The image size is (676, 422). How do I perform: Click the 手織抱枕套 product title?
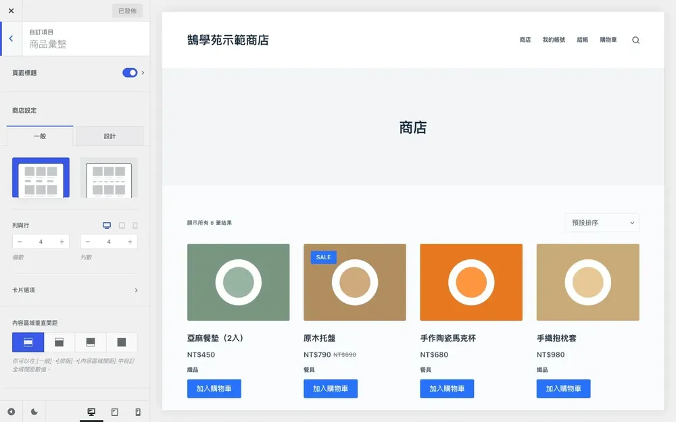click(556, 338)
